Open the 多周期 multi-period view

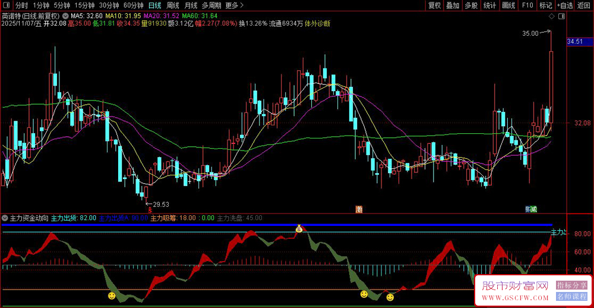[x=211, y=5]
